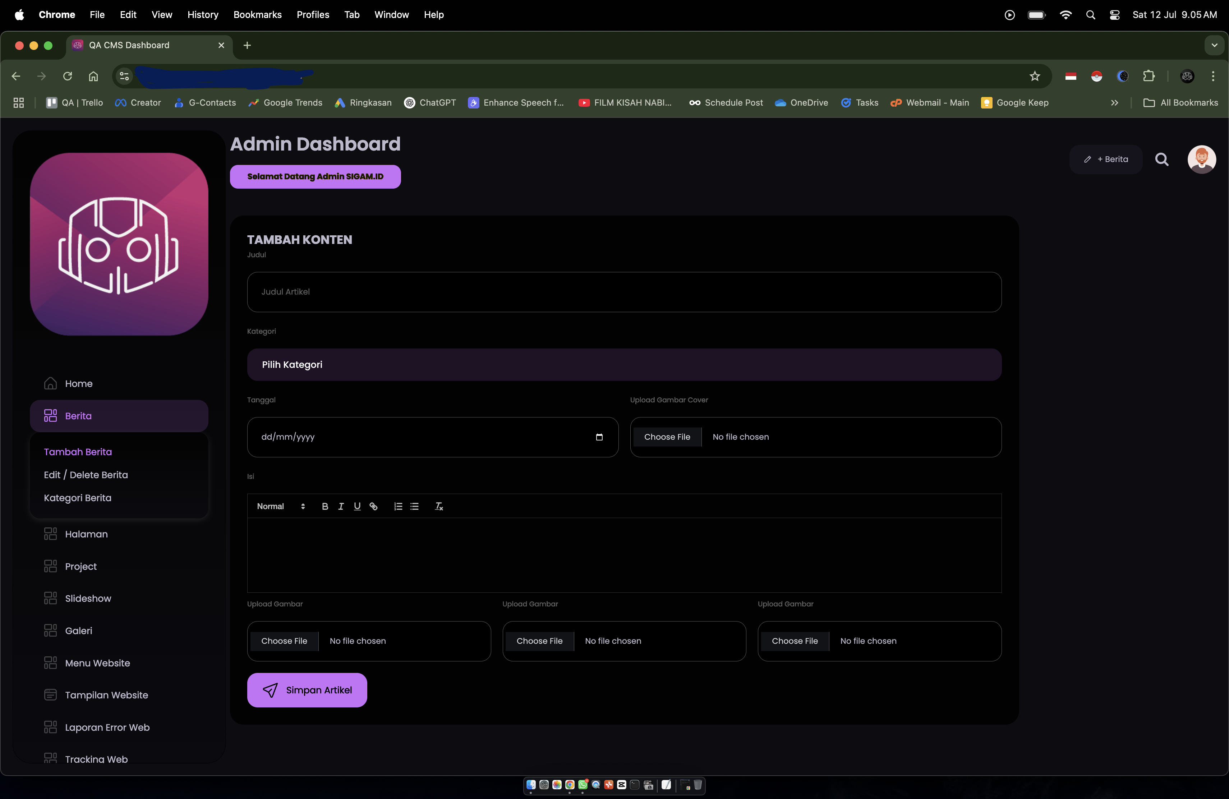
Task: Go to Slideshow in sidebar
Action: click(88, 598)
